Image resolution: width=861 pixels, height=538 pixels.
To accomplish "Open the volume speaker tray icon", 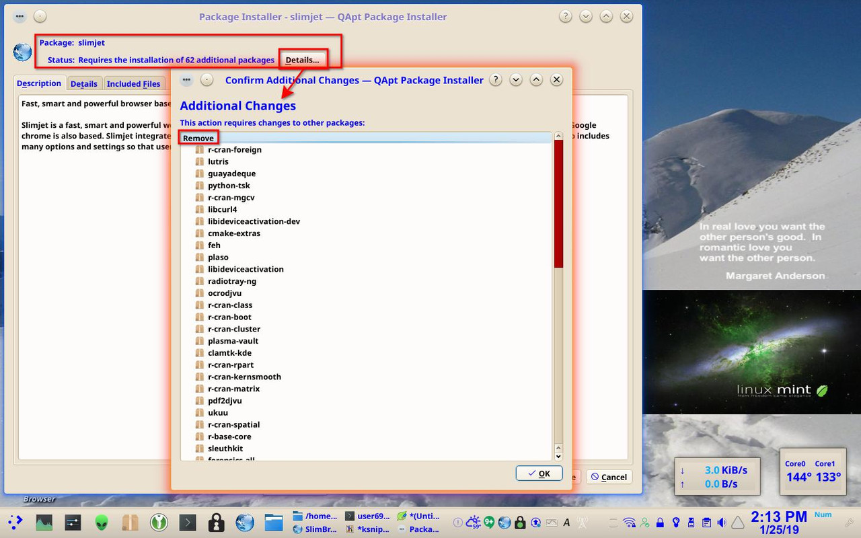I will click(x=721, y=523).
